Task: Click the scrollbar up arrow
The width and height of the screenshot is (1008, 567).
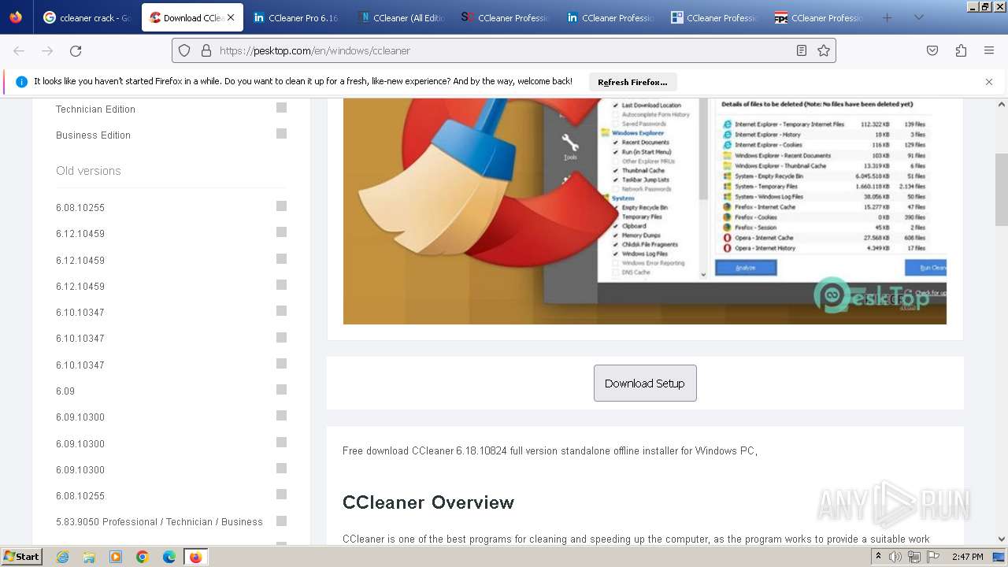Action: tap(1001, 104)
